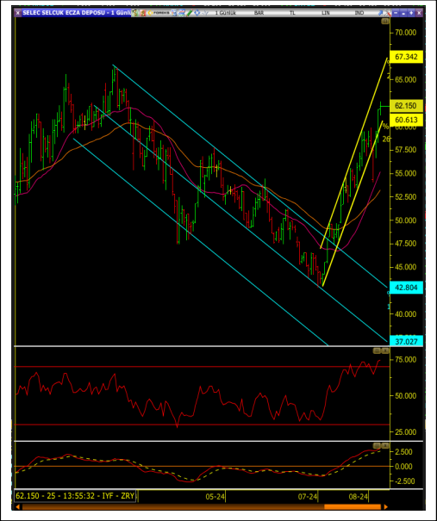Click the blue arrow detach icon
Image resolution: width=437 pixels, height=521 pixels.
click(380, 13)
